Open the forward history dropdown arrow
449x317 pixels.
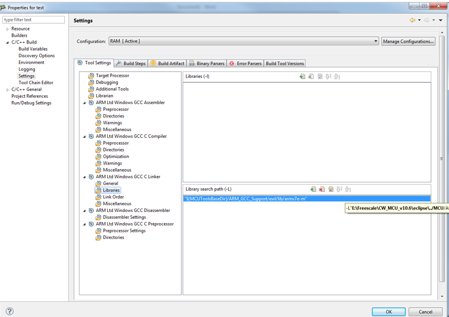pos(433,20)
